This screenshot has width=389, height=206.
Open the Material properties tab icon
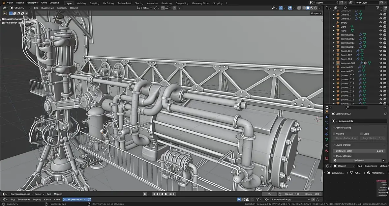tap(327, 151)
